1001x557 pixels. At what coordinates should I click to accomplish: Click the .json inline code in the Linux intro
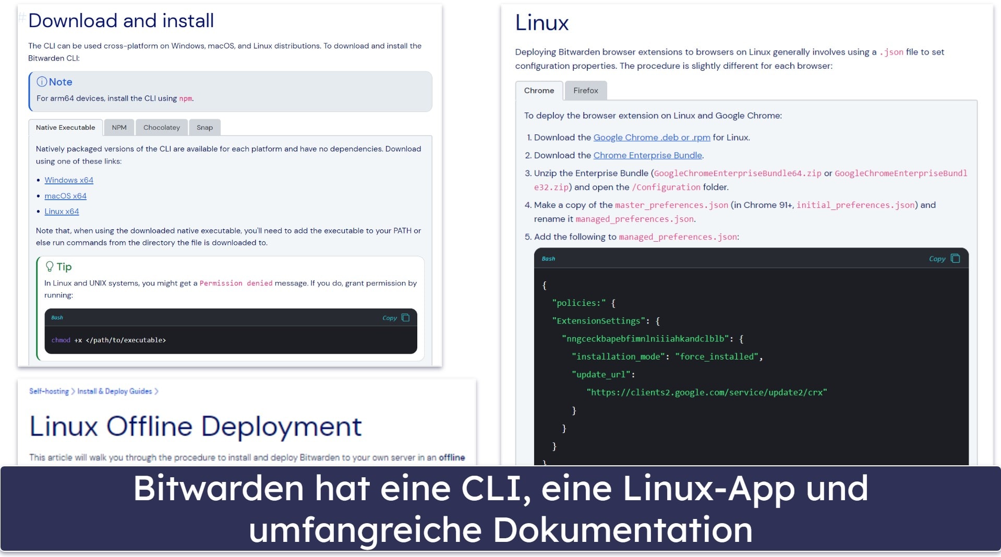pos(891,52)
